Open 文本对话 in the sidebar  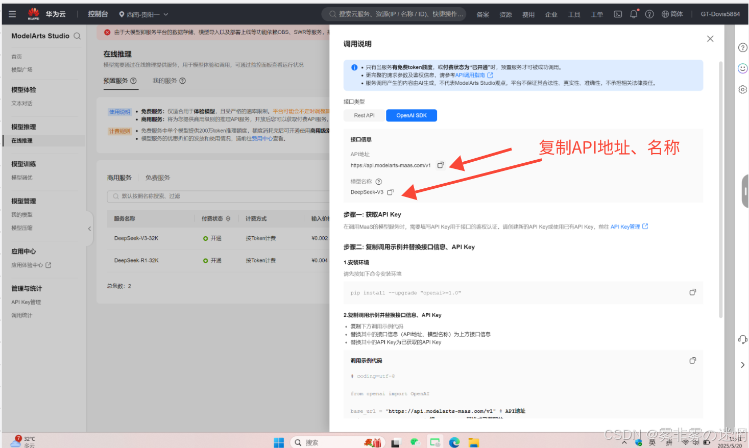[x=22, y=104]
